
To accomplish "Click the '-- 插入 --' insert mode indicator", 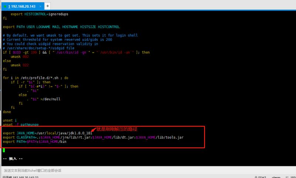I will click(13, 159).
